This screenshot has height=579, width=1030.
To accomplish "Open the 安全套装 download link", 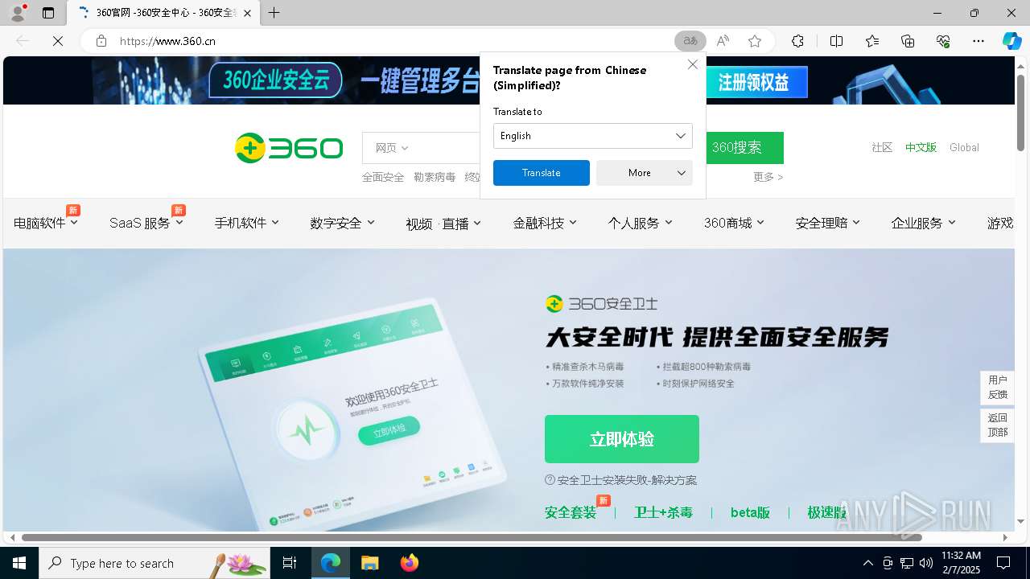I will click(571, 512).
